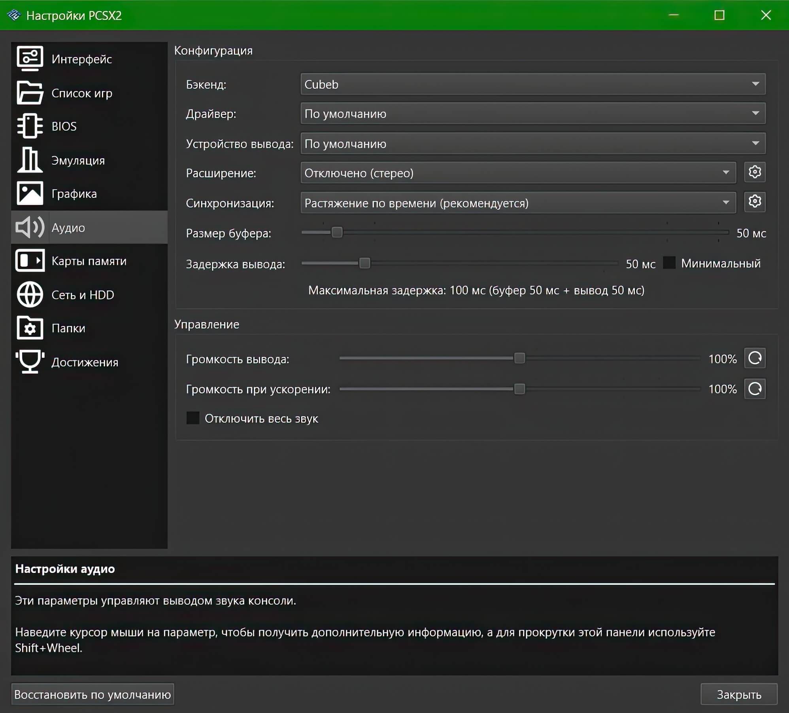Open the Устройство вывода dropdown

click(533, 143)
